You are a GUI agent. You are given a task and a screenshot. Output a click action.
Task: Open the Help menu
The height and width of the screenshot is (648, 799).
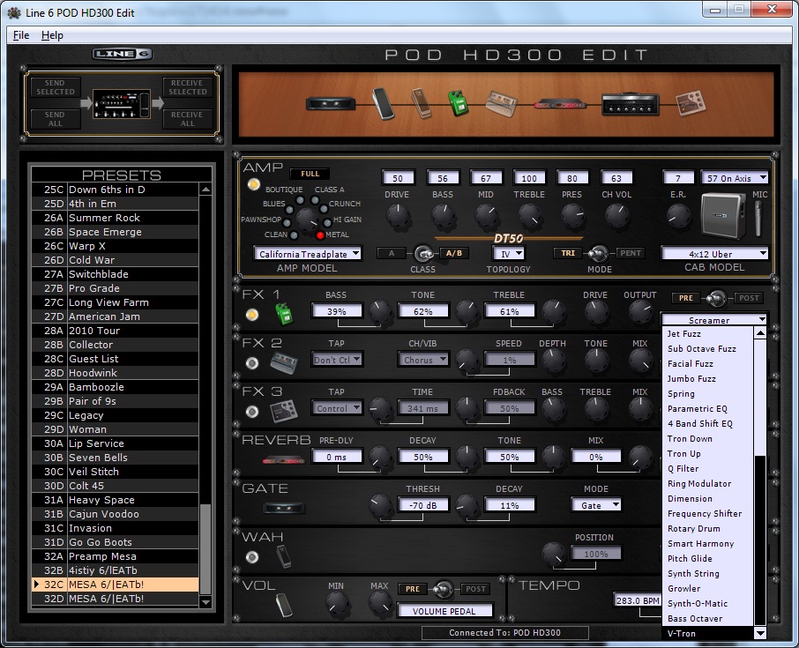[52, 35]
